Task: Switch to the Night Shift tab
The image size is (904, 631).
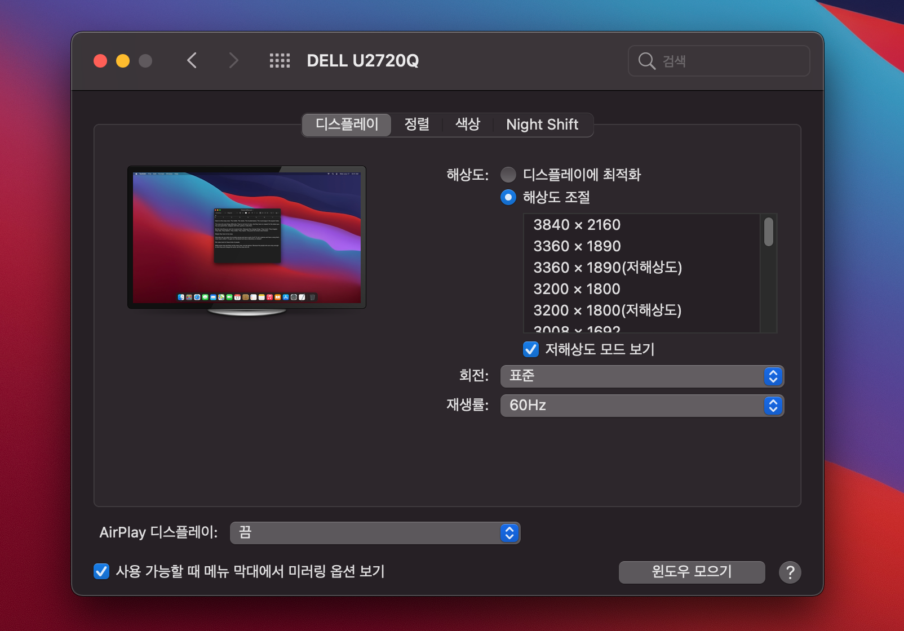Action: click(542, 125)
